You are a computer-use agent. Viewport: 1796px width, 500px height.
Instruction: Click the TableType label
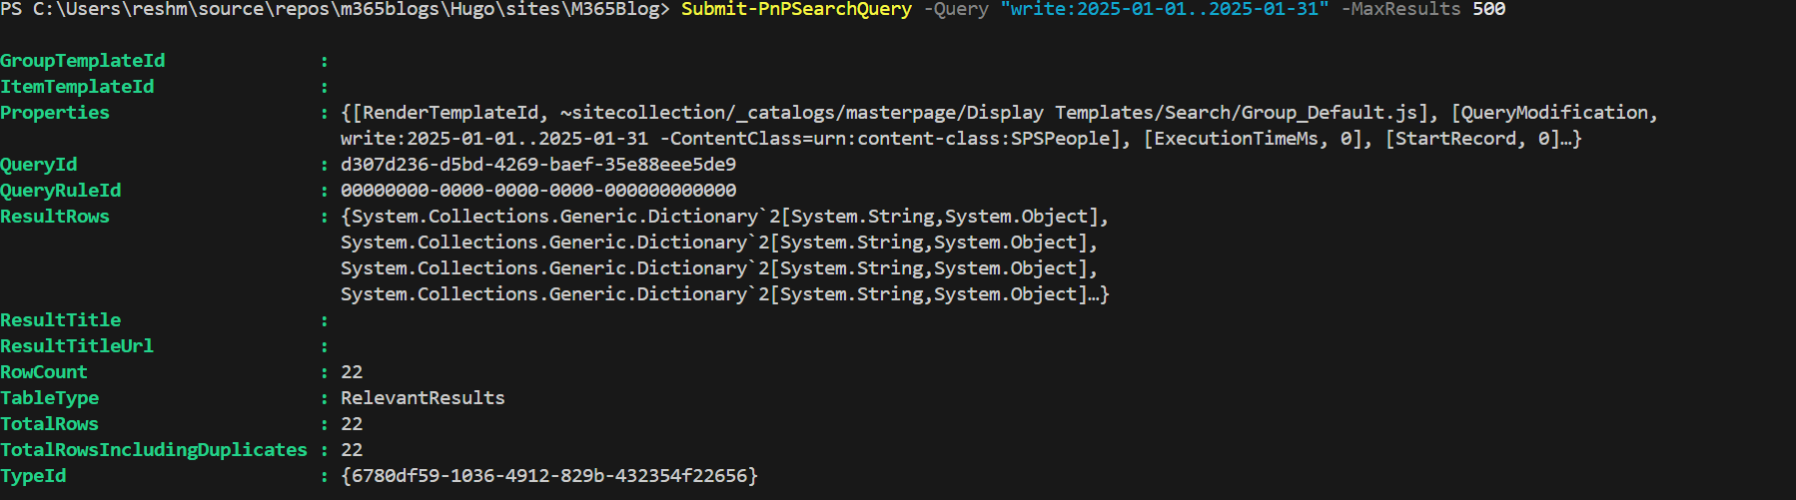[x=50, y=398]
